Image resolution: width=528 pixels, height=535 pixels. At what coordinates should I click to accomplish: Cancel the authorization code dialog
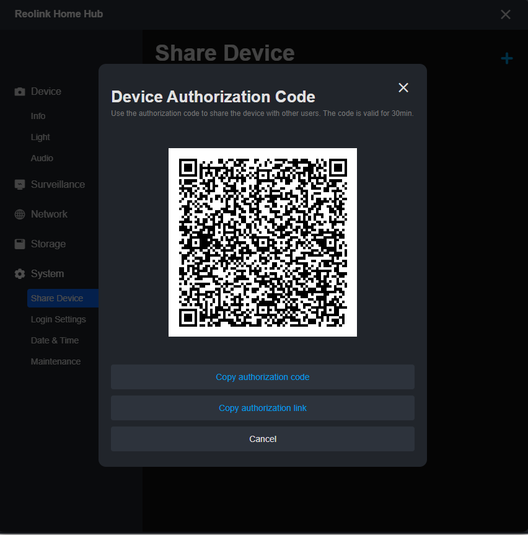[x=263, y=439]
